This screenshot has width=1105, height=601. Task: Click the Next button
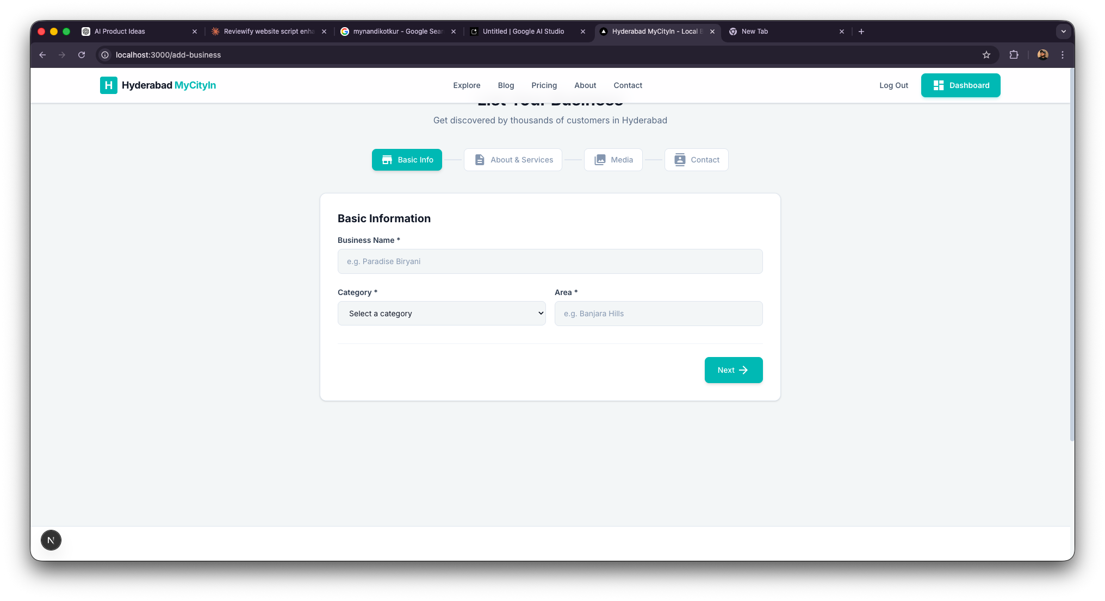pyautogui.click(x=733, y=370)
